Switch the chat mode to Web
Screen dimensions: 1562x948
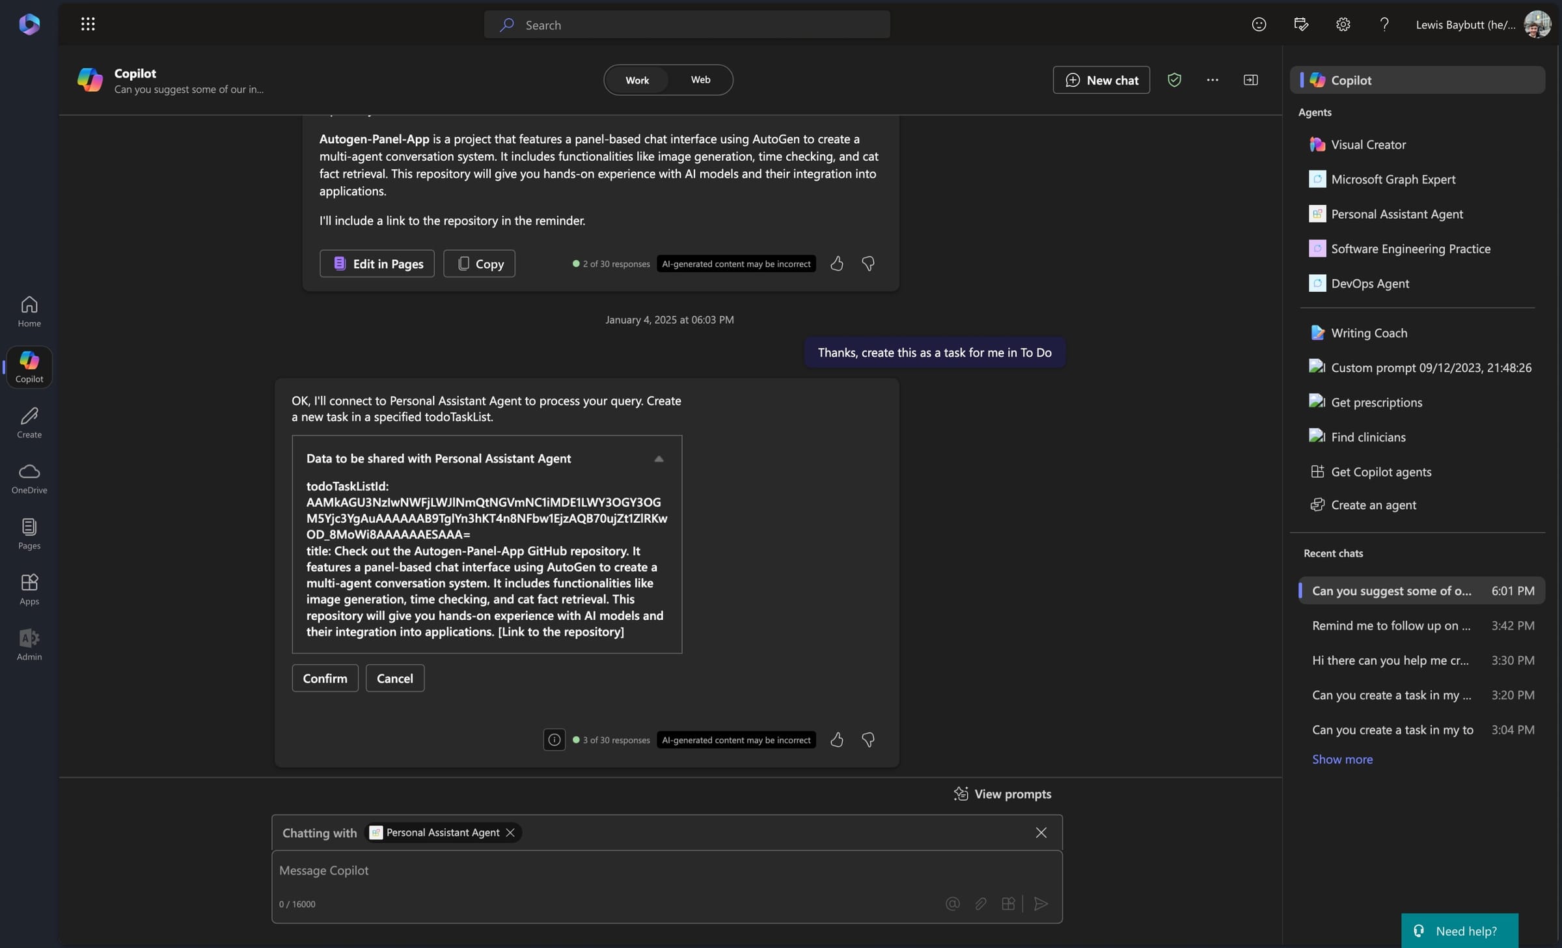pos(700,79)
